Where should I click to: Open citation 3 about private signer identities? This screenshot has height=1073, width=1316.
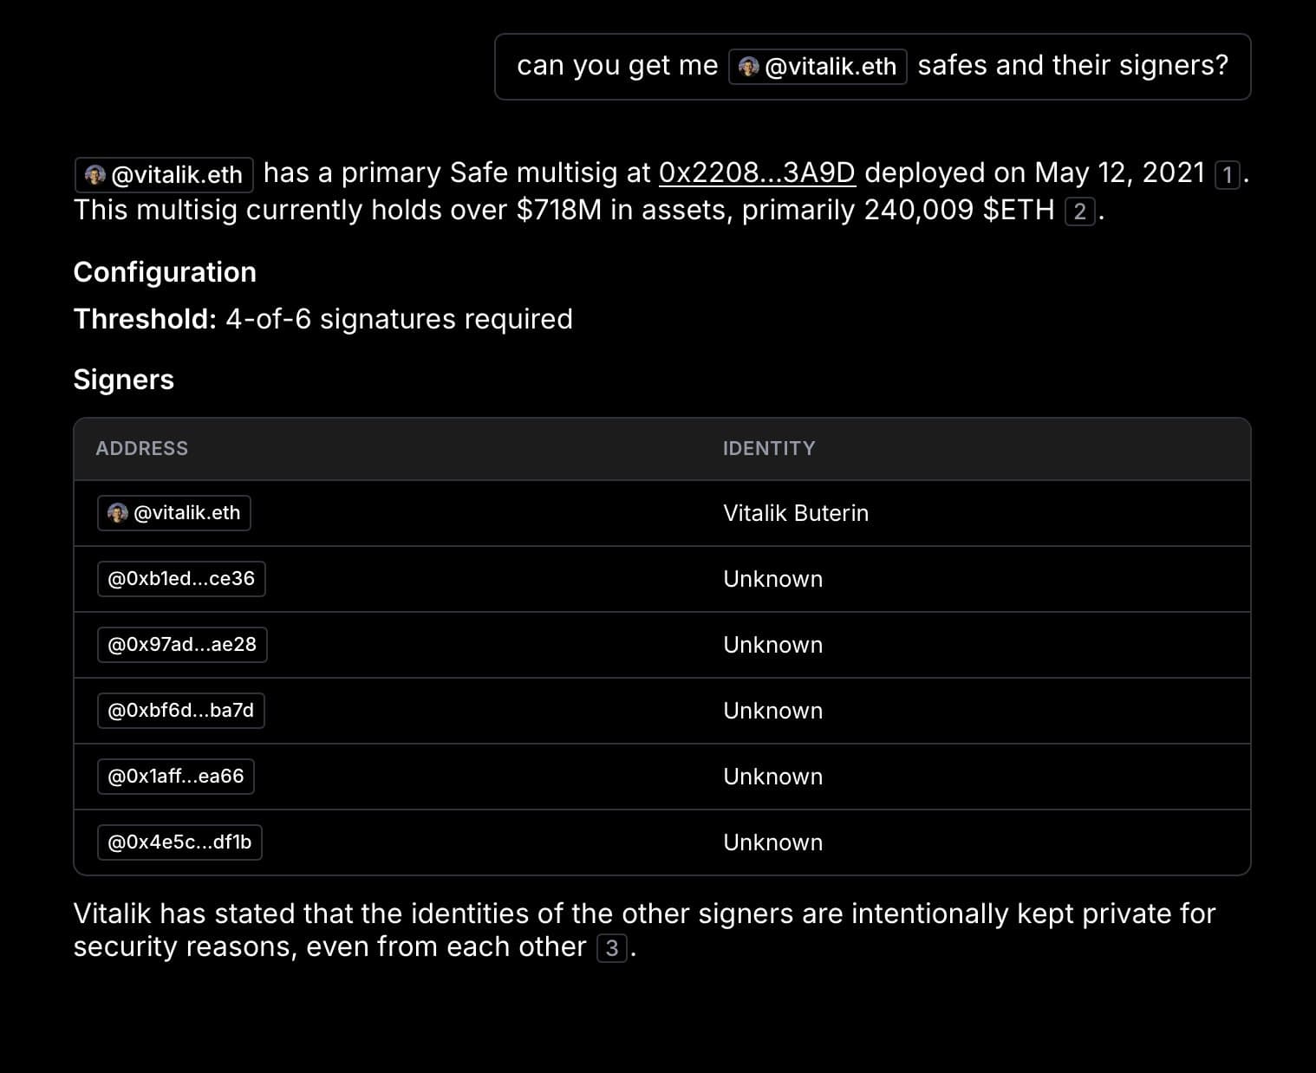click(611, 948)
